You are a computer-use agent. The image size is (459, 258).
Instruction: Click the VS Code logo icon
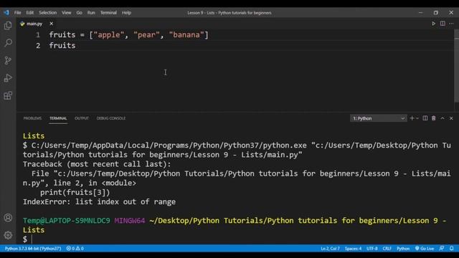tap(6, 13)
